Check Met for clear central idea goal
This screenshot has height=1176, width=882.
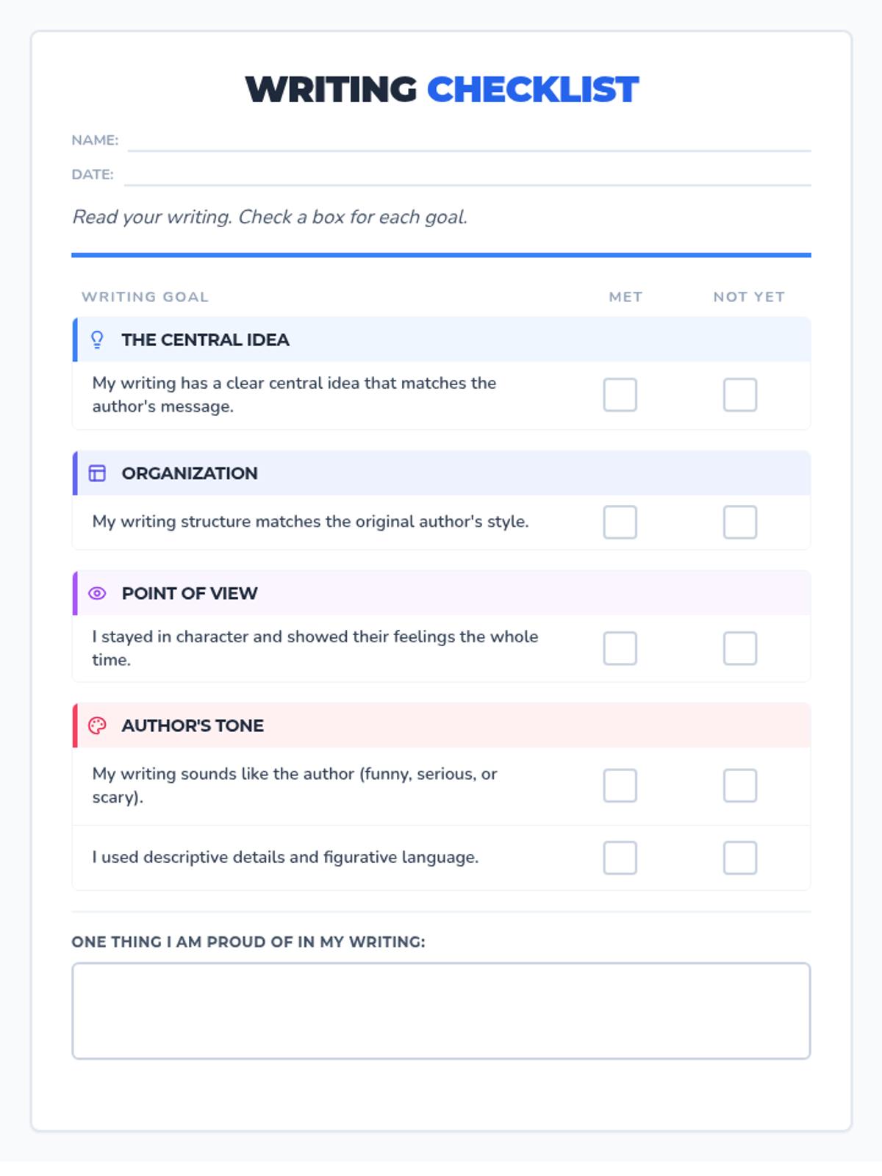[620, 395]
